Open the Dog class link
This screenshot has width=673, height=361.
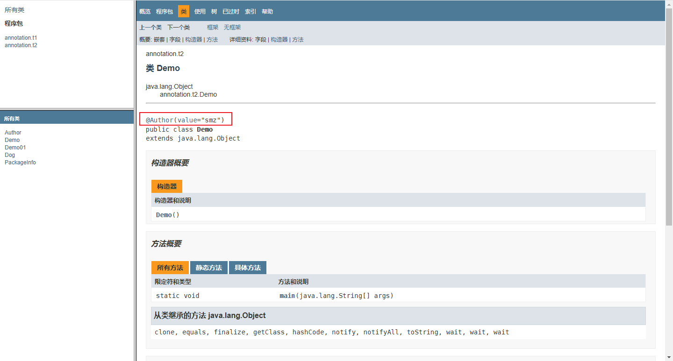point(10,155)
